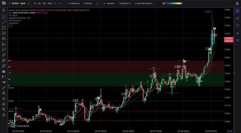Viewport: 241px width, 133px height.
Task: Open the bar statistics panel icon
Action: 237,18
